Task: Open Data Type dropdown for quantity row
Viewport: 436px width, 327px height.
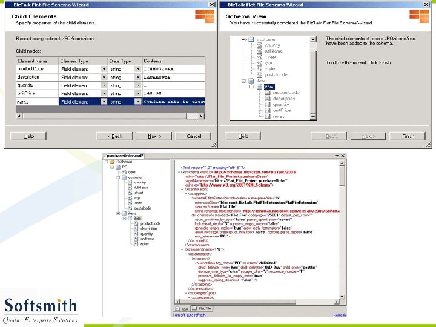Action: click(x=138, y=85)
